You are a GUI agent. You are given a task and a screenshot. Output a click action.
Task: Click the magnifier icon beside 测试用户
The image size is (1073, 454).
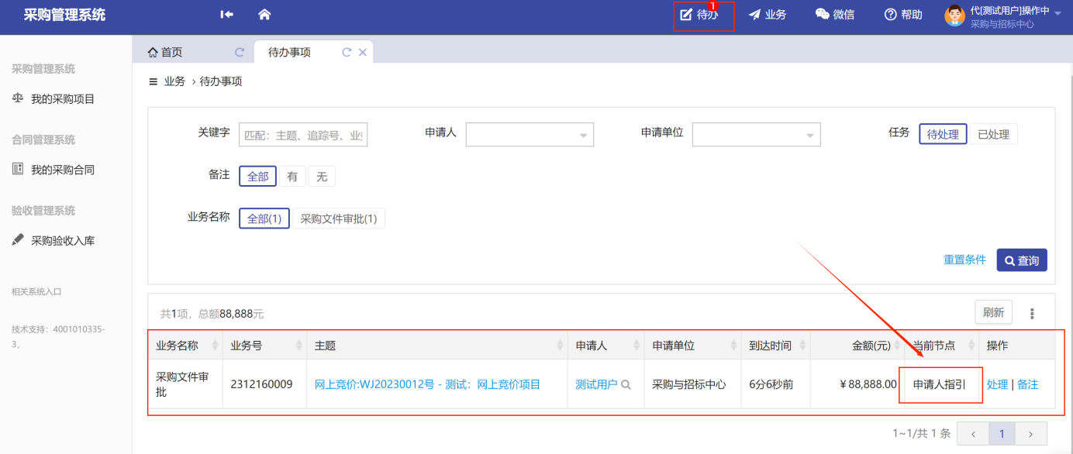(626, 384)
